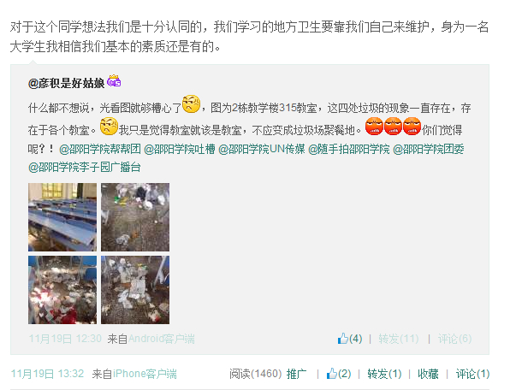Click the crown membership badge beside 彦积是好姑娘
This screenshot has width=516, height=390.
114,81
